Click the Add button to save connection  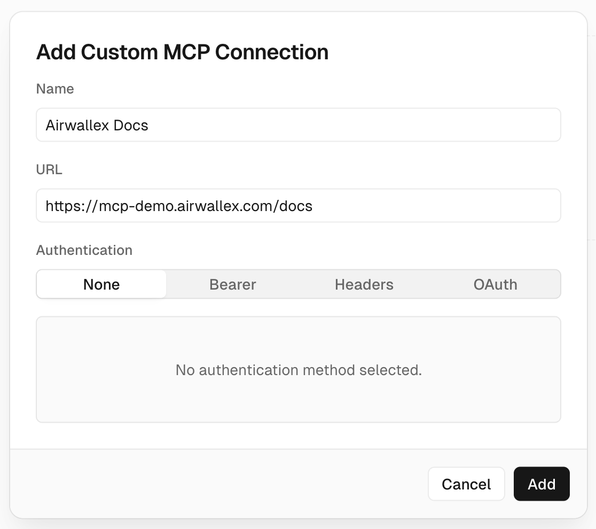(542, 484)
